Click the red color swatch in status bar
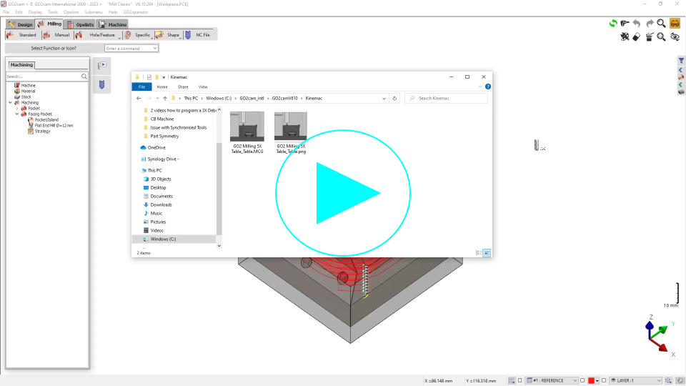The width and height of the screenshot is (686, 386). click(592, 380)
